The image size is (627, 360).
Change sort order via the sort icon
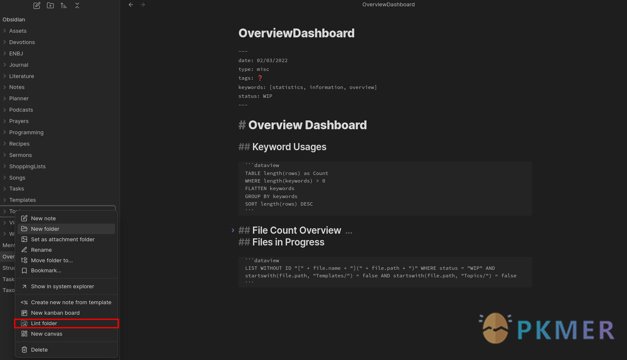click(x=64, y=5)
